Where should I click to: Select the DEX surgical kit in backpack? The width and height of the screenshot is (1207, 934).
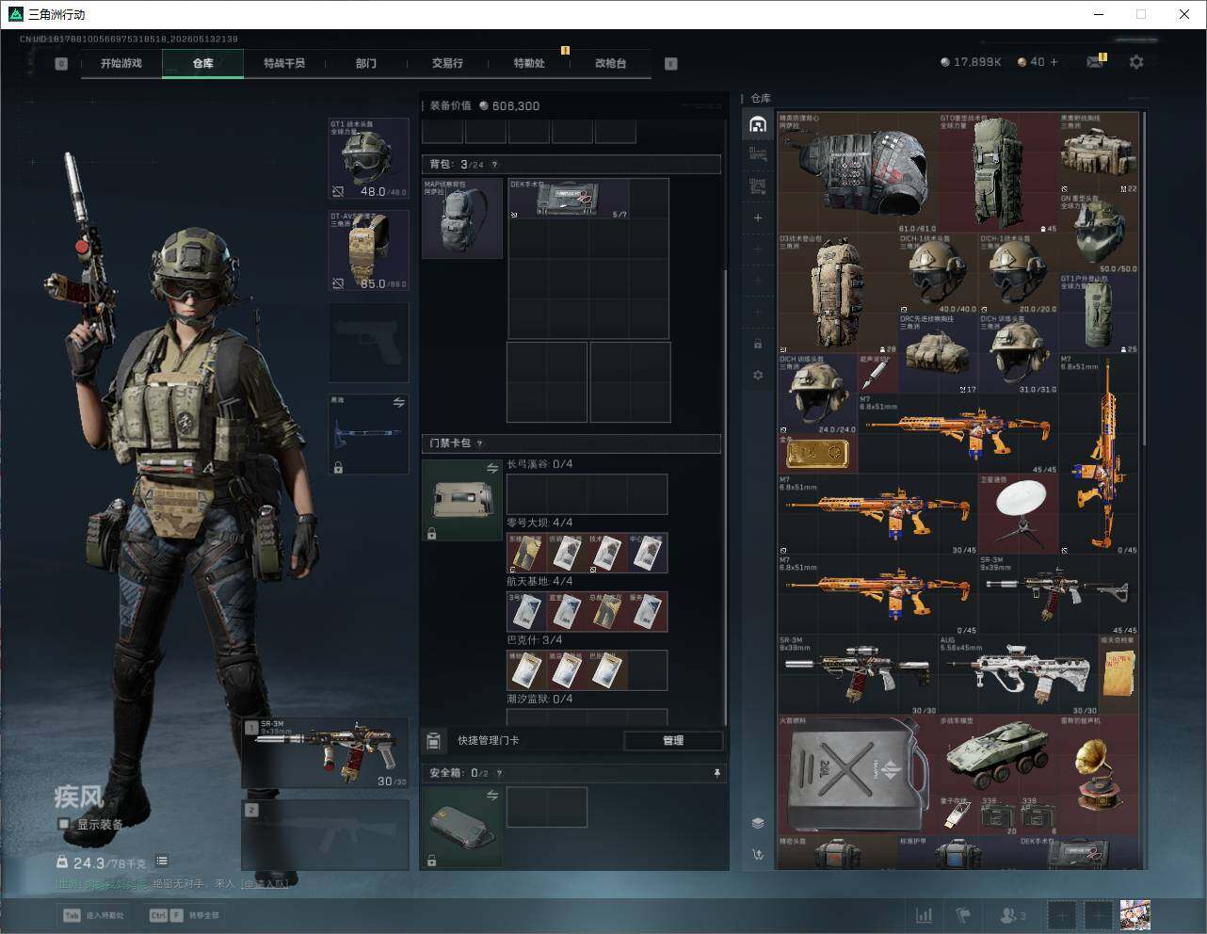(569, 199)
